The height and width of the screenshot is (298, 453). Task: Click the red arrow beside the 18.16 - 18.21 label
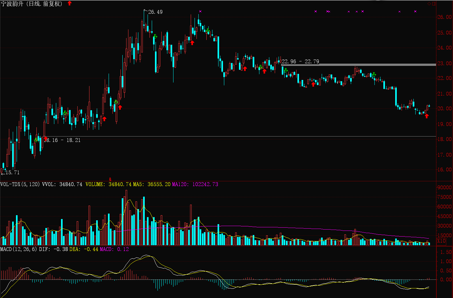pyautogui.click(x=45, y=138)
